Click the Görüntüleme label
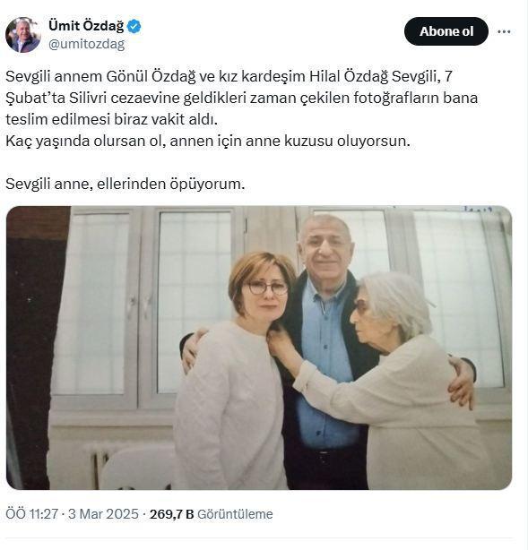This screenshot has height=550, width=528. [235, 514]
